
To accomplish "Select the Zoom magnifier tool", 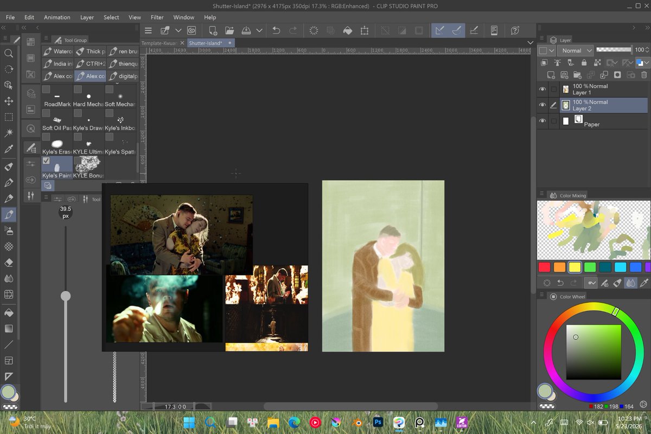I will tap(9, 53).
